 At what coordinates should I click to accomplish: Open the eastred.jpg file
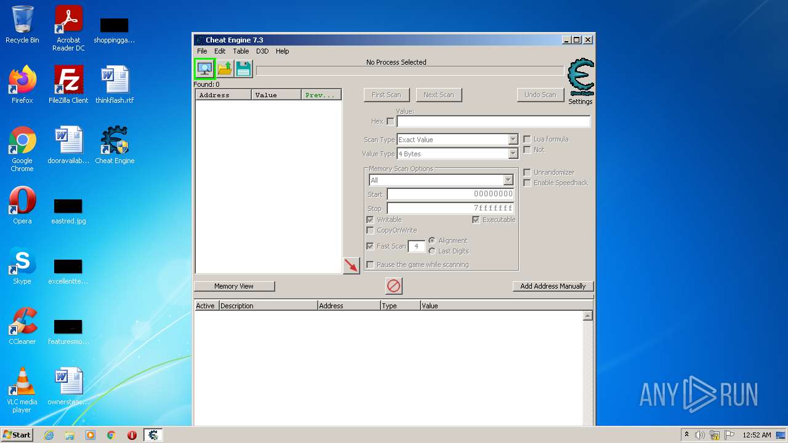click(68, 211)
